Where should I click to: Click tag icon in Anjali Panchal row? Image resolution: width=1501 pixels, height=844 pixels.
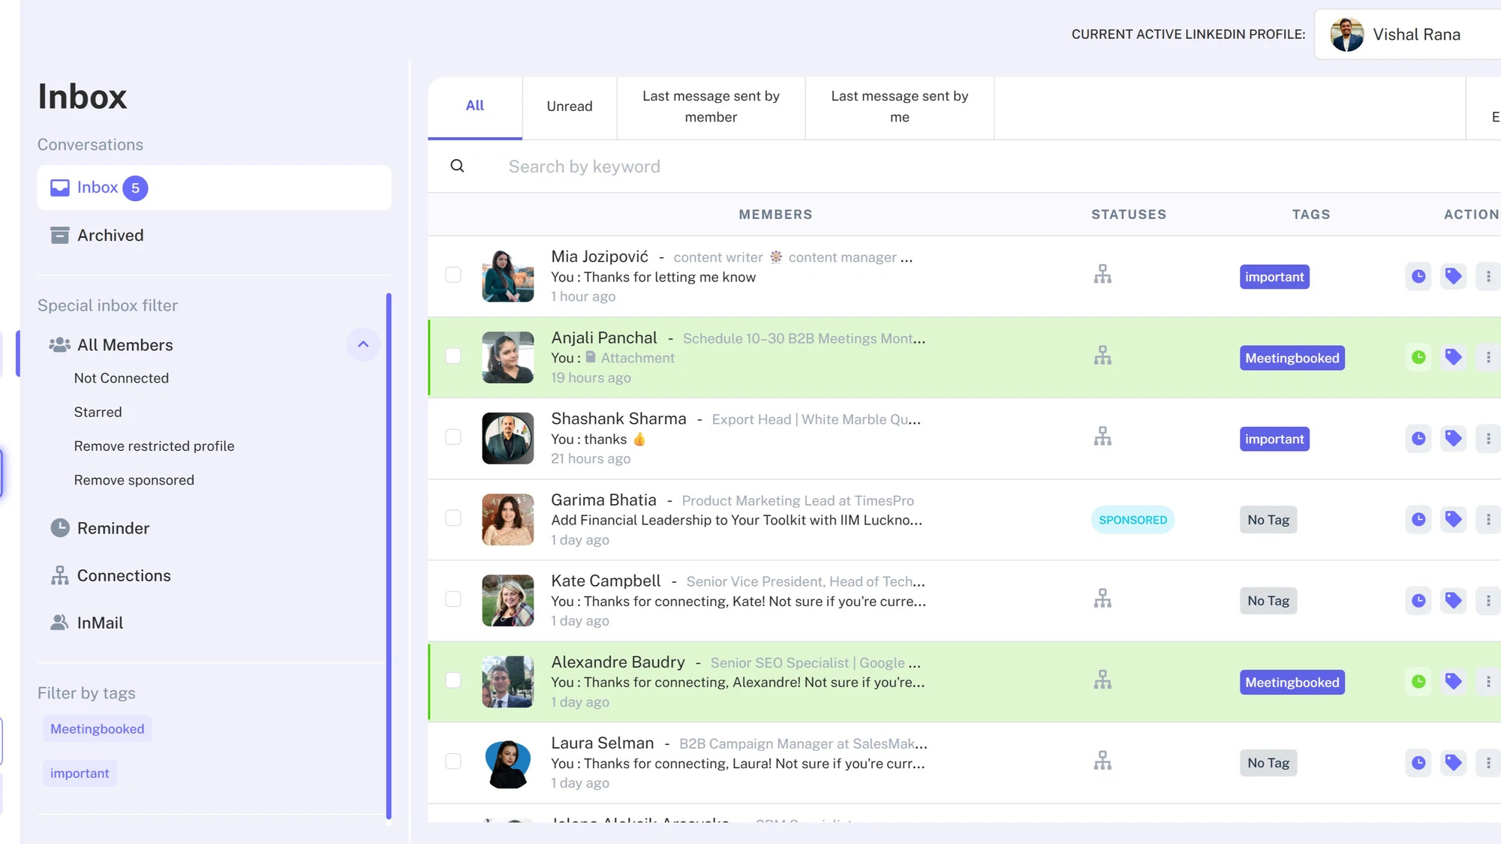(1453, 358)
